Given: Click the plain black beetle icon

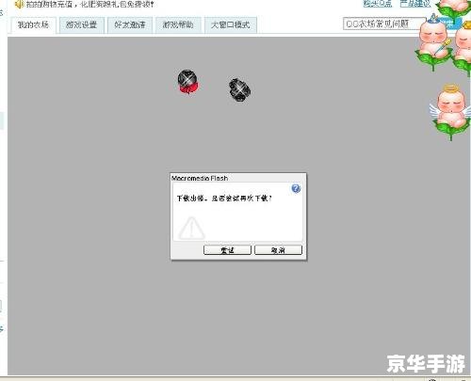Looking at the screenshot, I should tap(239, 90).
